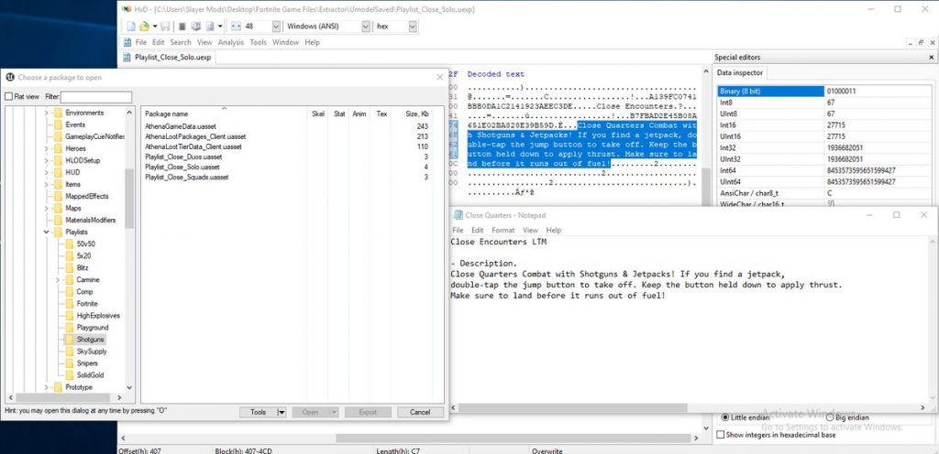
Task: Click the Open file icon in HxD toolbar
Action: click(146, 27)
